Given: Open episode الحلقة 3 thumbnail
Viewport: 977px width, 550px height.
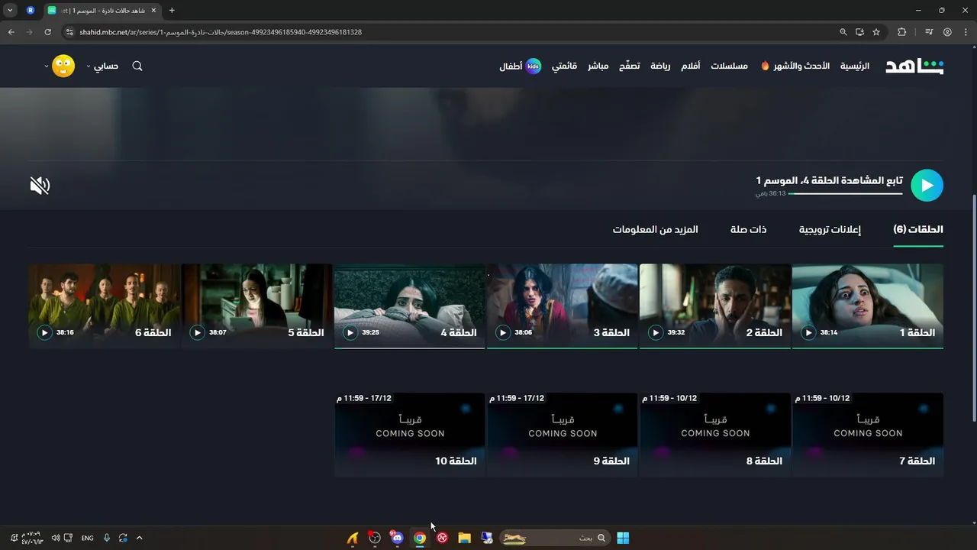Looking at the screenshot, I should [x=563, y=306].
